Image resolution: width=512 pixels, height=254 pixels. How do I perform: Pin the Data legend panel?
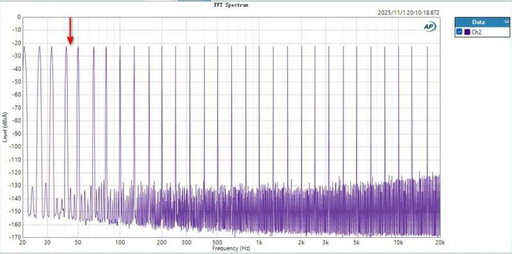506,22
